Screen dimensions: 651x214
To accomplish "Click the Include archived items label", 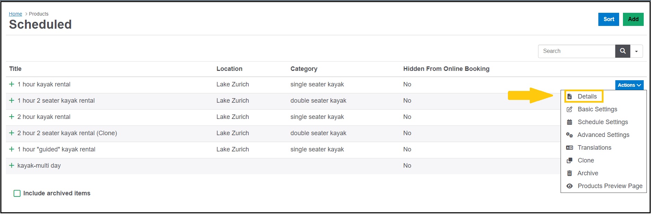I will (57, 193).
